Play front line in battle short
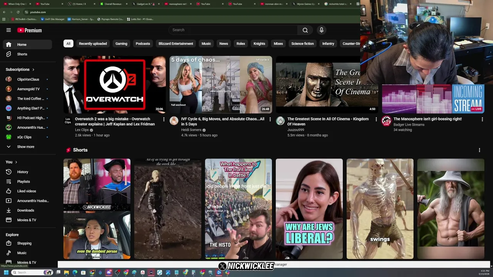The height and width of the screenshot is (277, 493). click(x=238, y=209)
